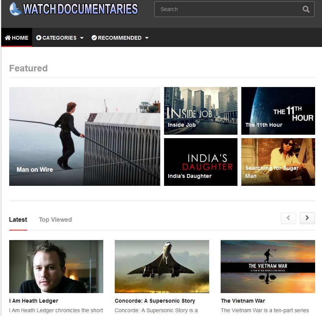Switch to the Latest tab
The height and width of the screenshot is (316, 322).
(x=18, y=219)
